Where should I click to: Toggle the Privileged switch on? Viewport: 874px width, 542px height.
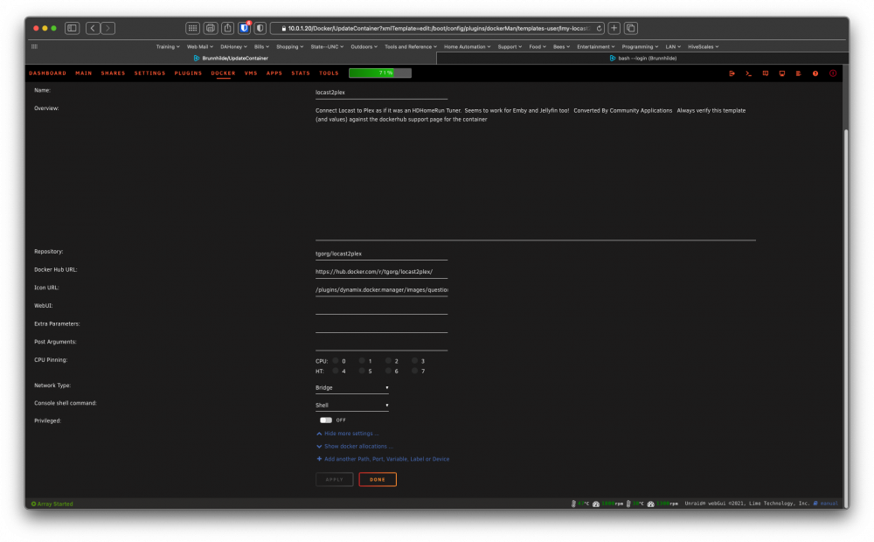[326, 420]
